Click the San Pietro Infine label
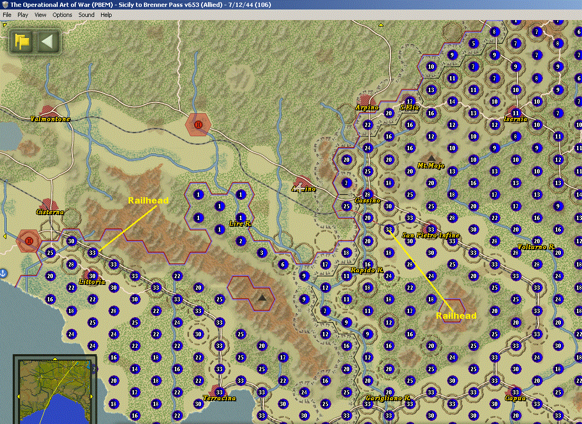The height and width of the screenshot is (424, 582). (x=431, y=235)
